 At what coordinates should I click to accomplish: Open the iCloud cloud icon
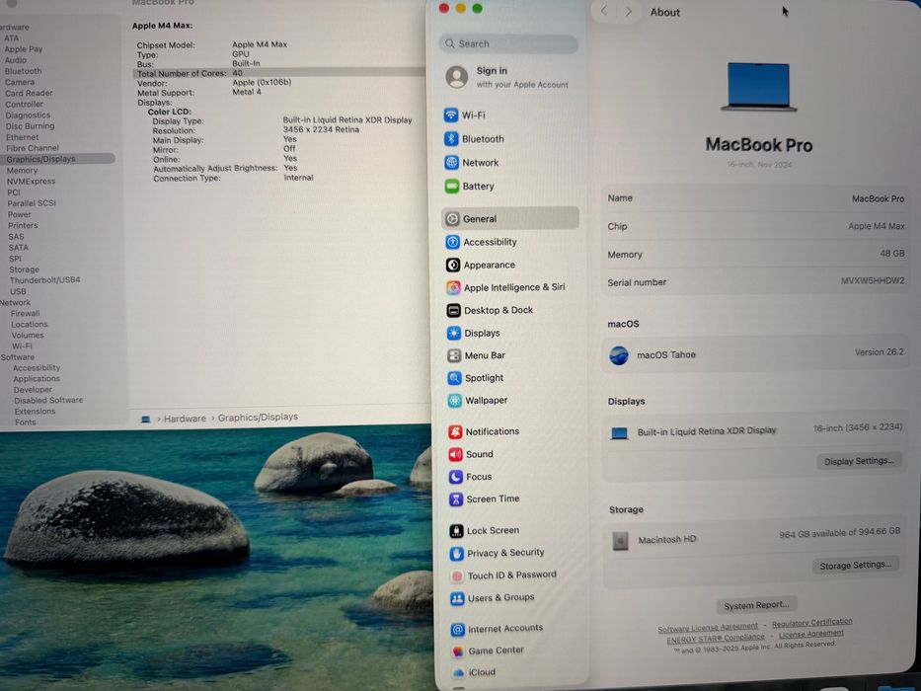(x=459, y=673)
